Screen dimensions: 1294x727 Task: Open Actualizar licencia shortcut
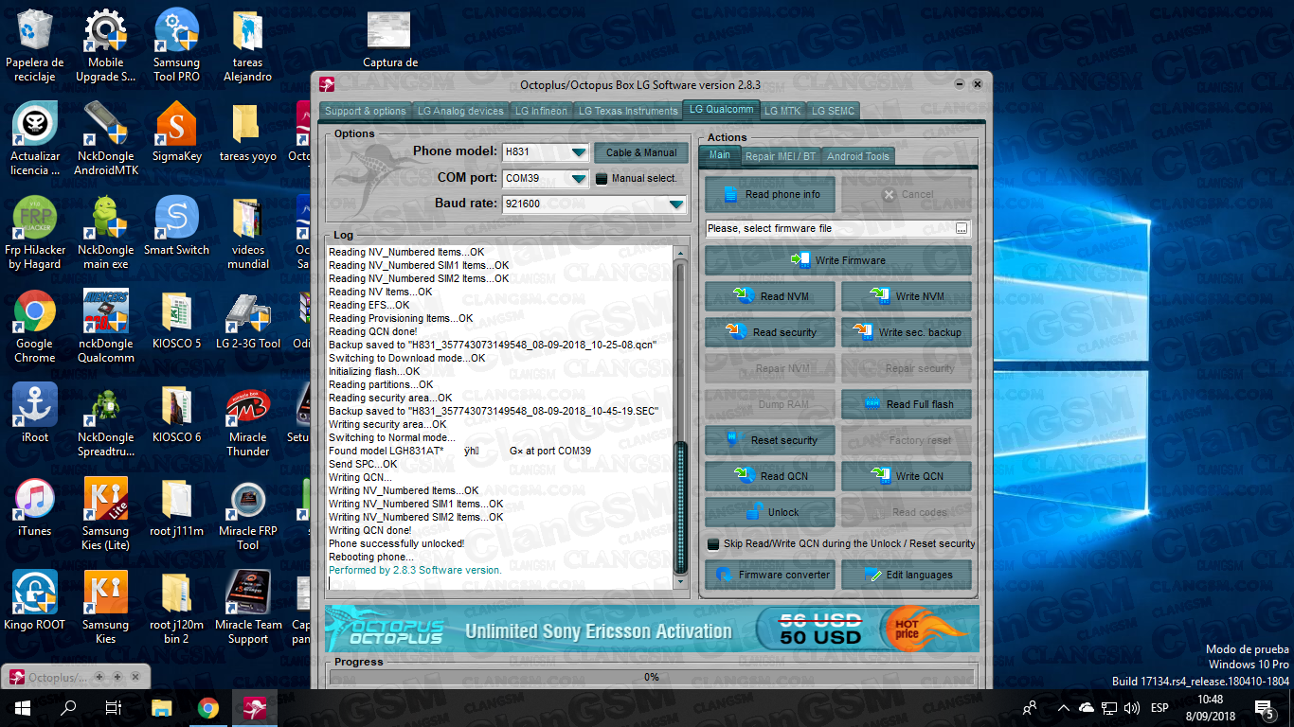coord(35,139)
